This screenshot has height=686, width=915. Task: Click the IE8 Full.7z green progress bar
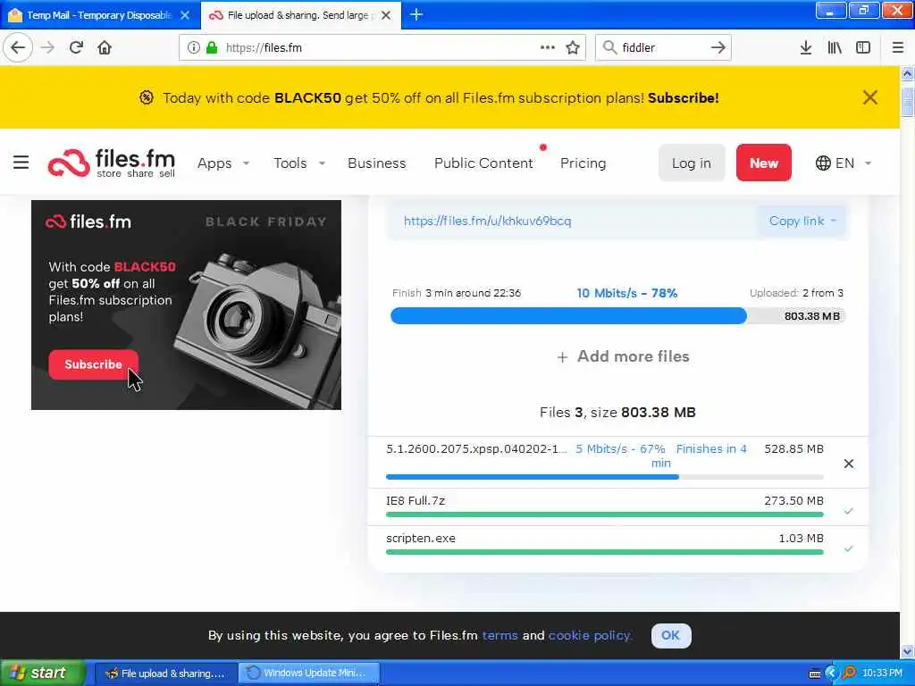click(605, 514)
